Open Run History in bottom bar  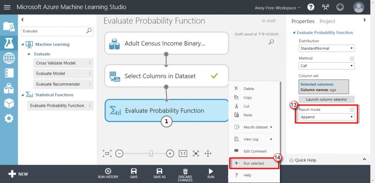point(108,173)
